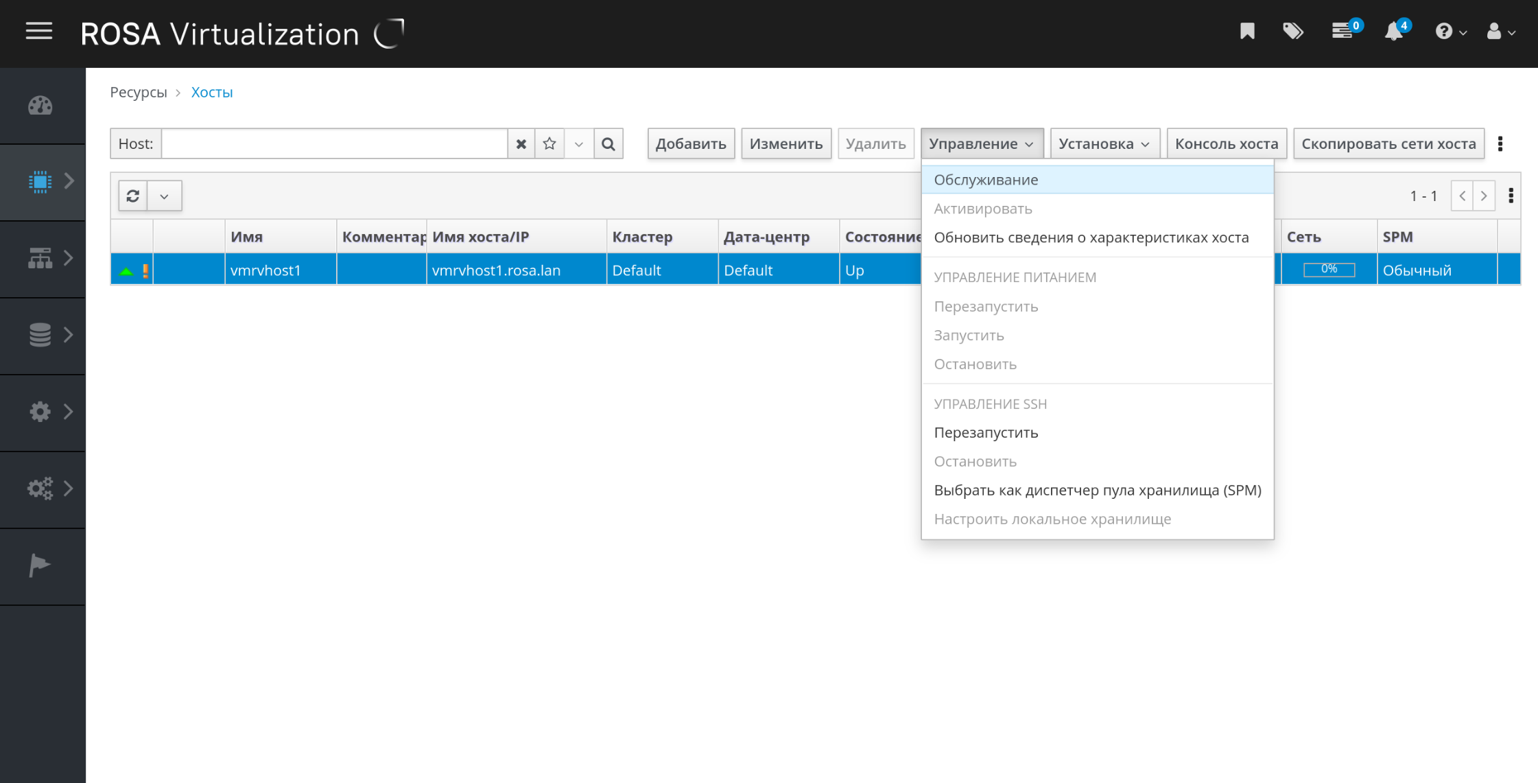Clear the Host search field
1538x783 pixels.
(521, 144)
